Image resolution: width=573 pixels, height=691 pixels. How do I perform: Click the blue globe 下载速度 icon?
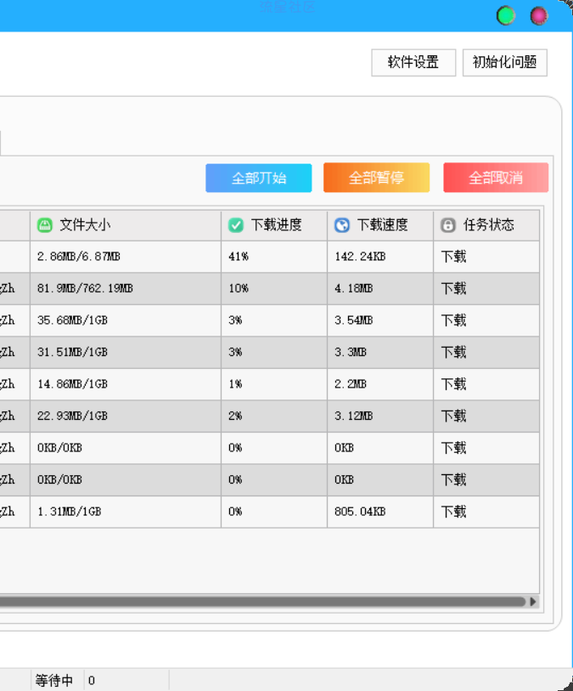[342, 225]
